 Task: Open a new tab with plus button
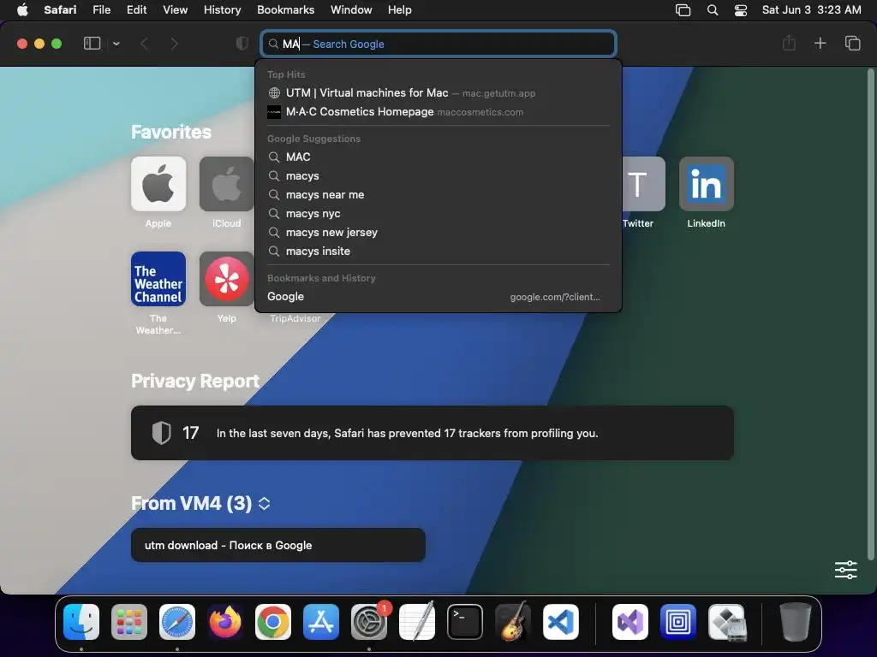pos(820,43)
